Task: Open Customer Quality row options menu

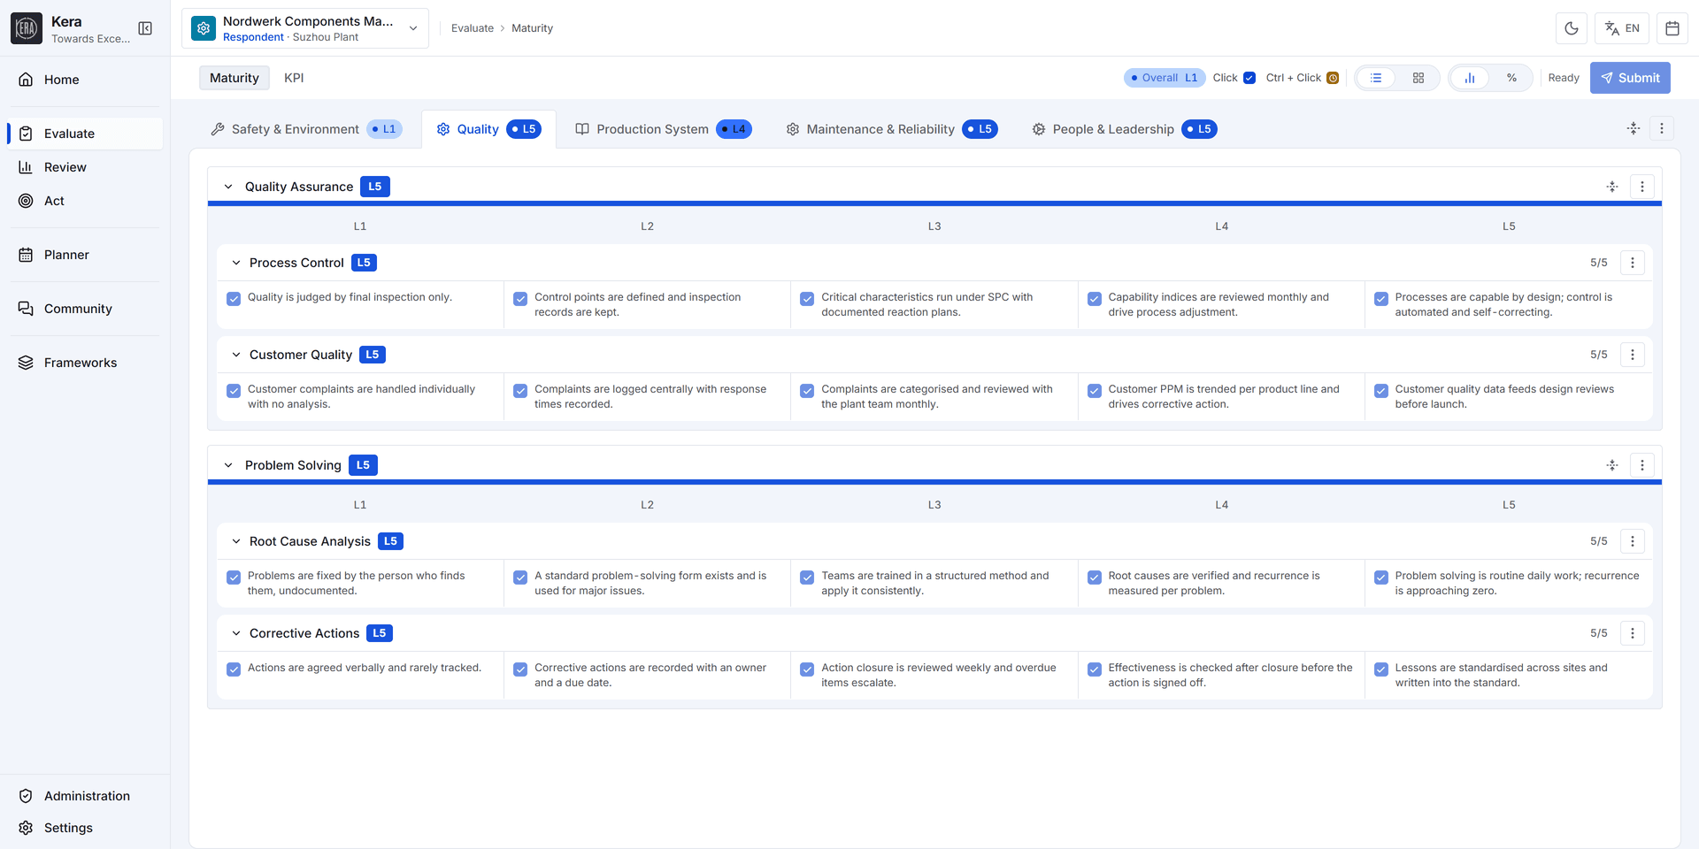Action: coord(1633,355)
